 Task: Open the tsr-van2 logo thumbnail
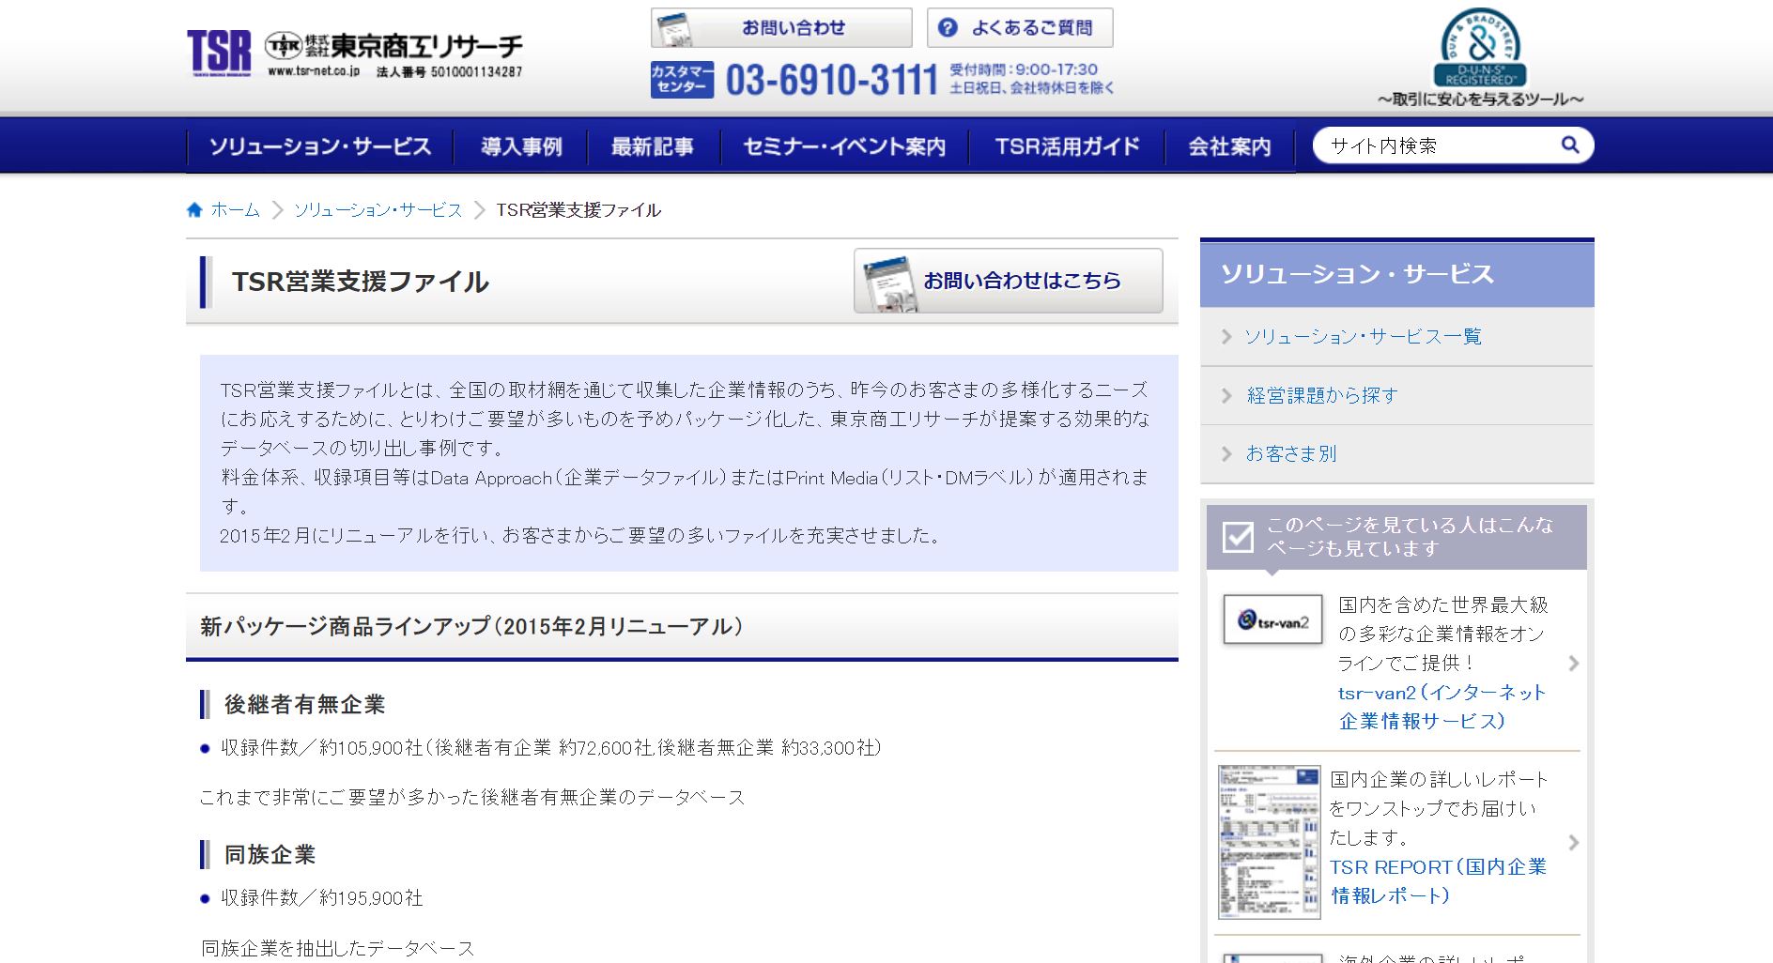1272,619
